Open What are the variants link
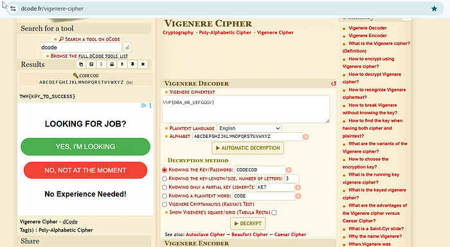This screenshot has width=450, height=247. (x=375, y=148)
